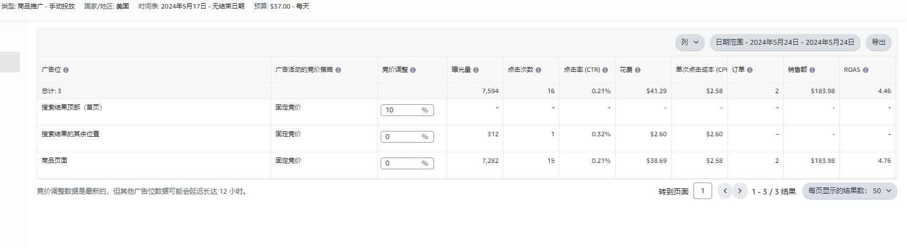Click info icon next to 花费
Screen dimensions: 907x248
637,70
